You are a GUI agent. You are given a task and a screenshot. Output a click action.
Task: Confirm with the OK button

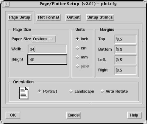(x=13, y=115)
